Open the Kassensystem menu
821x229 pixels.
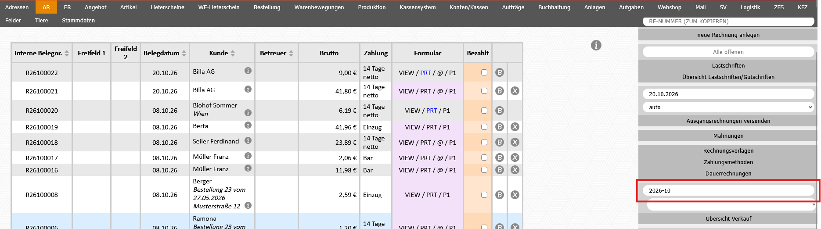tap(418, 7)
